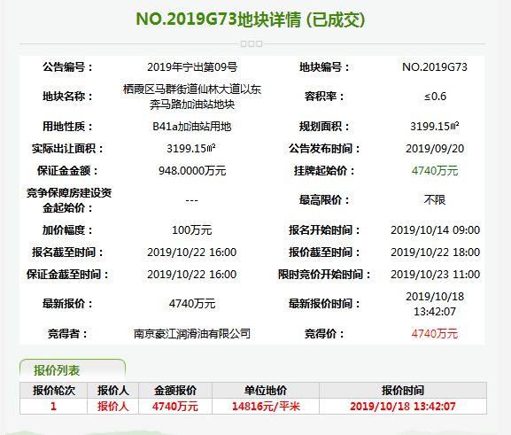Click the 竞得者 label
Viewport: 511px width, 435px height.
[68, 334]
